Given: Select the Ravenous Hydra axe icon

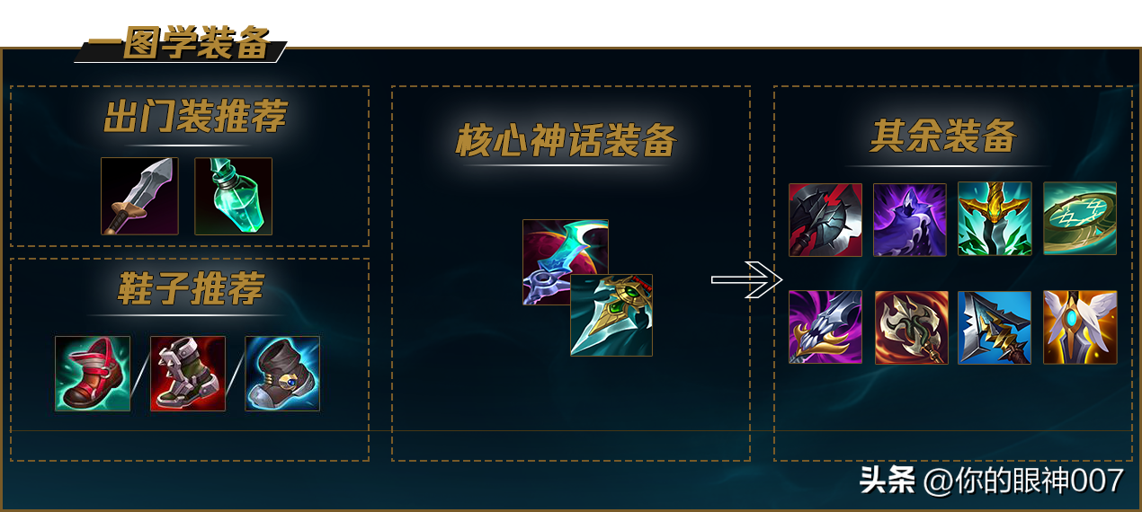Looking at the screenshot, I should click(911, 327).
